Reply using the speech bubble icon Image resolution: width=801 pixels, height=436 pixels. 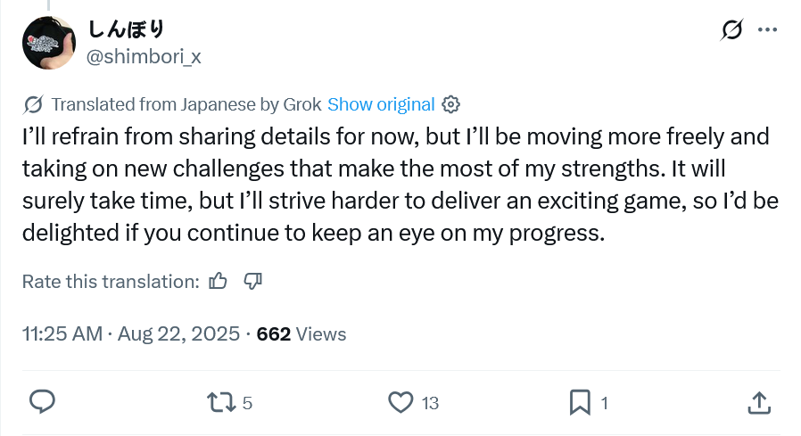[42, 402]
